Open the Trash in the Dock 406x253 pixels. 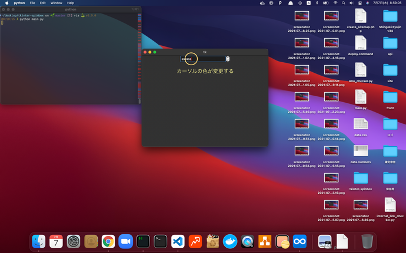(x=367, y=241)
